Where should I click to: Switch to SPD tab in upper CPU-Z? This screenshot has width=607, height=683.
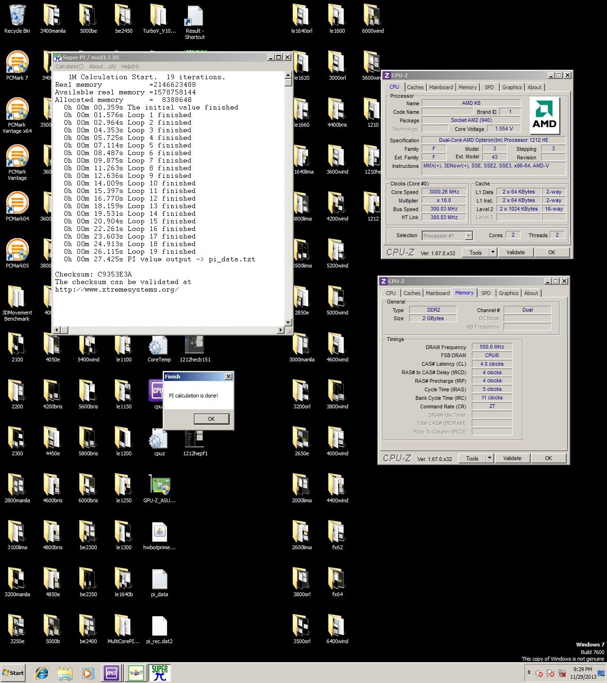tap(489, 87)
